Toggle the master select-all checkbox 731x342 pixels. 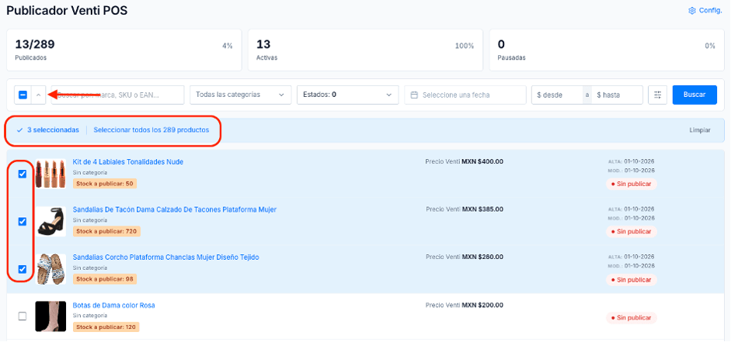pyautogui.click(x=23, y=95)
